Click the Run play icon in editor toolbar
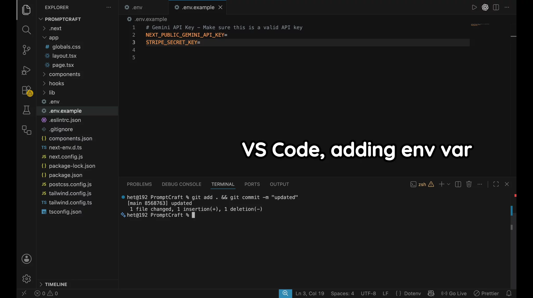 tap(474, 7)
